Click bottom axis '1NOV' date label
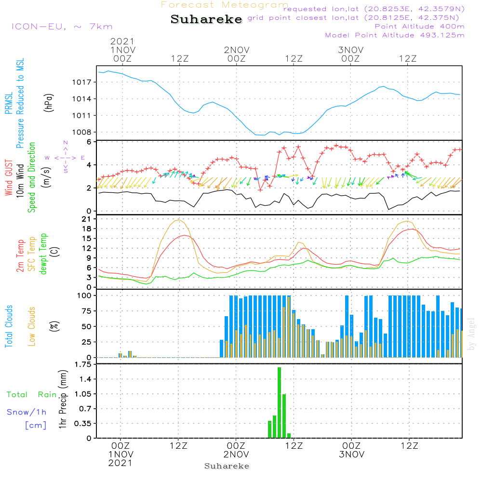The image size is (482, 482). click(121, 455)
